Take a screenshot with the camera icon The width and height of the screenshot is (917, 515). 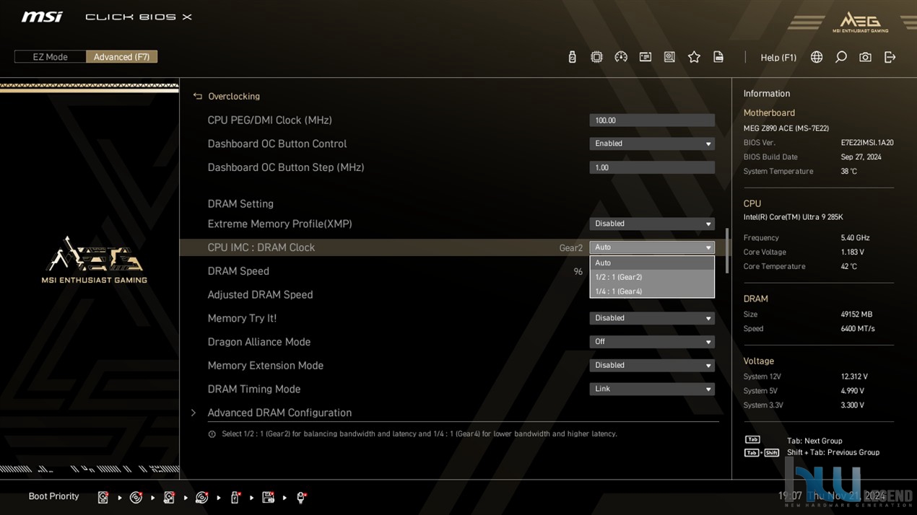865,57
